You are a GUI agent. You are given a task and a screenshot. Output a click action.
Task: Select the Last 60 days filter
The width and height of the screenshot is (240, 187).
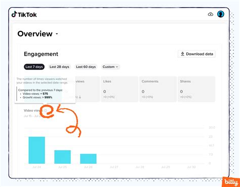(x=86, y=67)
